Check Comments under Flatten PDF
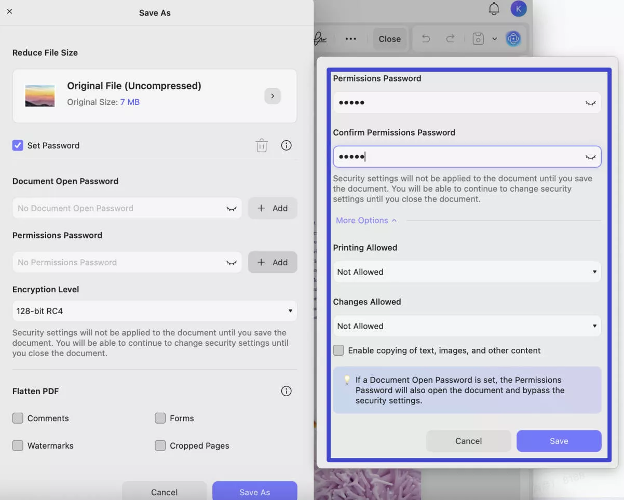Viewport: 624px width, 500px height. point(18,417)
